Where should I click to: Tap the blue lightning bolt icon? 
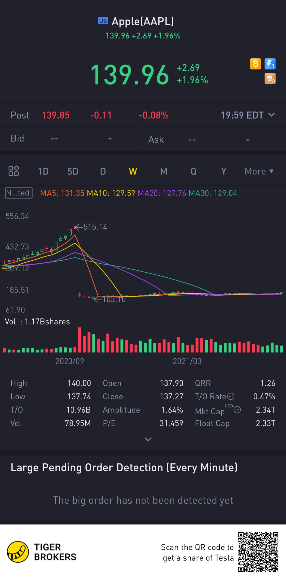(x=270, y=64)
